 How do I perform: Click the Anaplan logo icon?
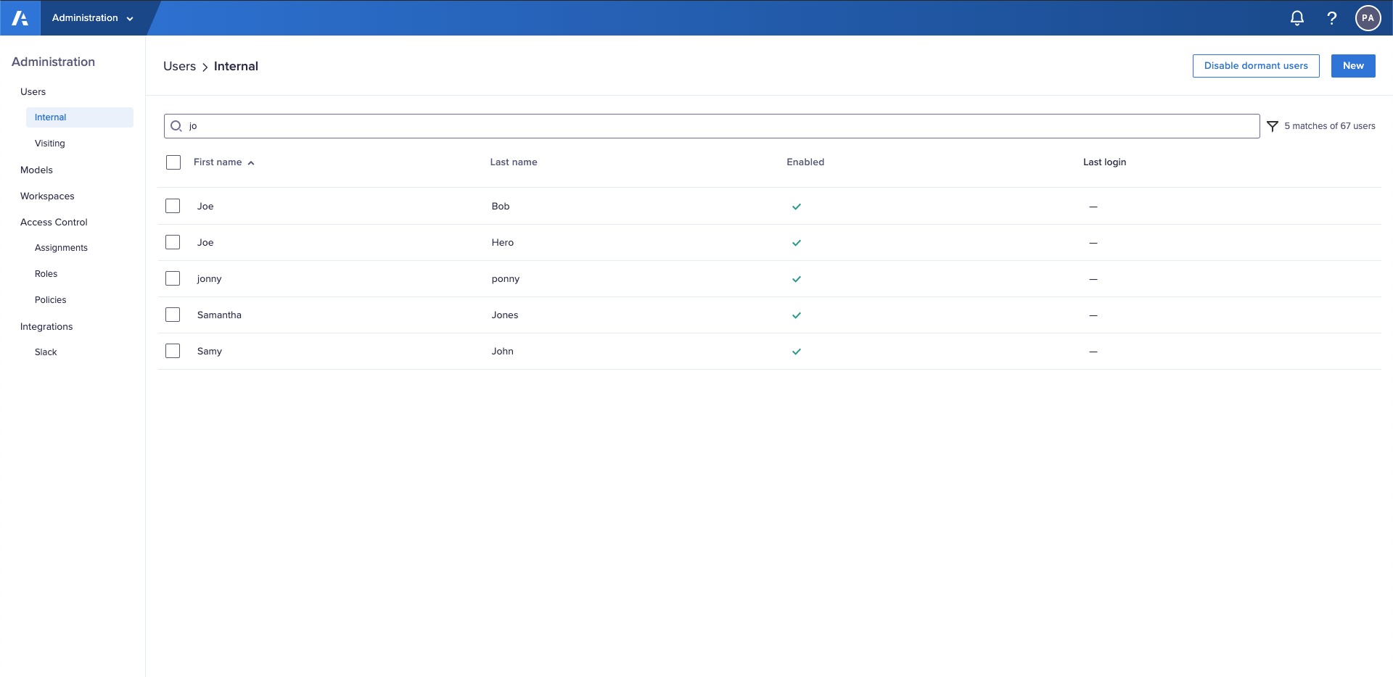20,18
